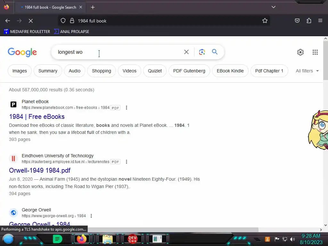Expand the All filters dropdown
The image size is (328, 246).
(307, 71)
